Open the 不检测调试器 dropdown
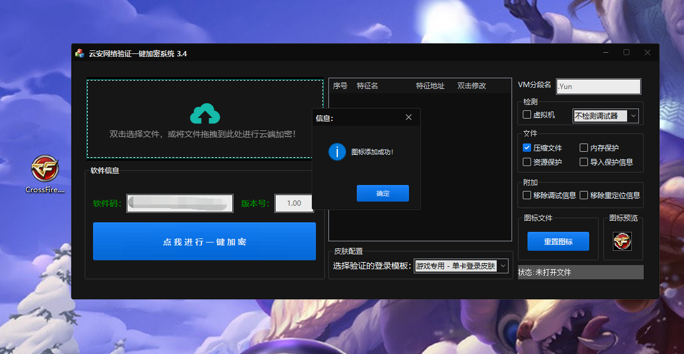Image resolution: width=684 pixels, height=354 pixels. point(606,116)
